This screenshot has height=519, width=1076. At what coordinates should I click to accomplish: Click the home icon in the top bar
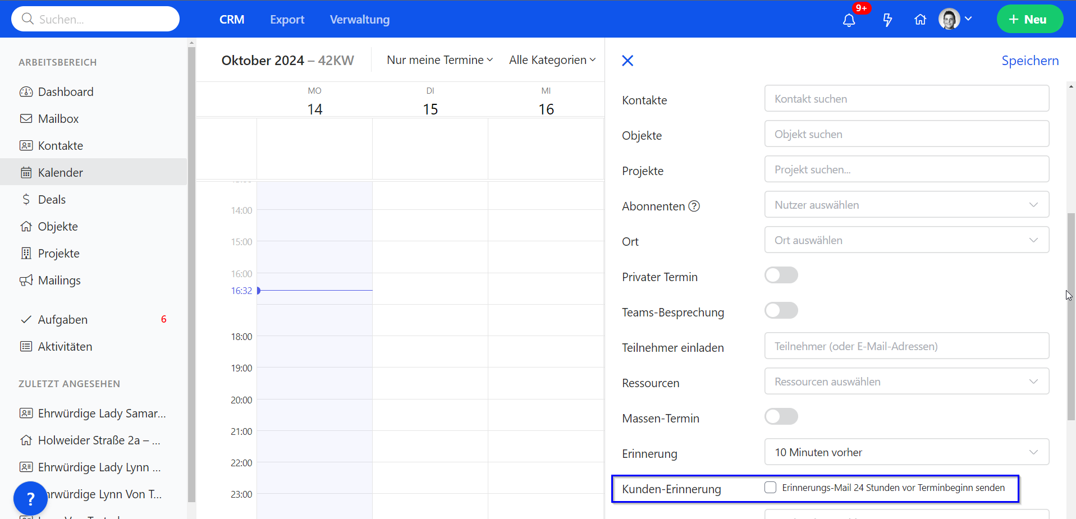920,20
